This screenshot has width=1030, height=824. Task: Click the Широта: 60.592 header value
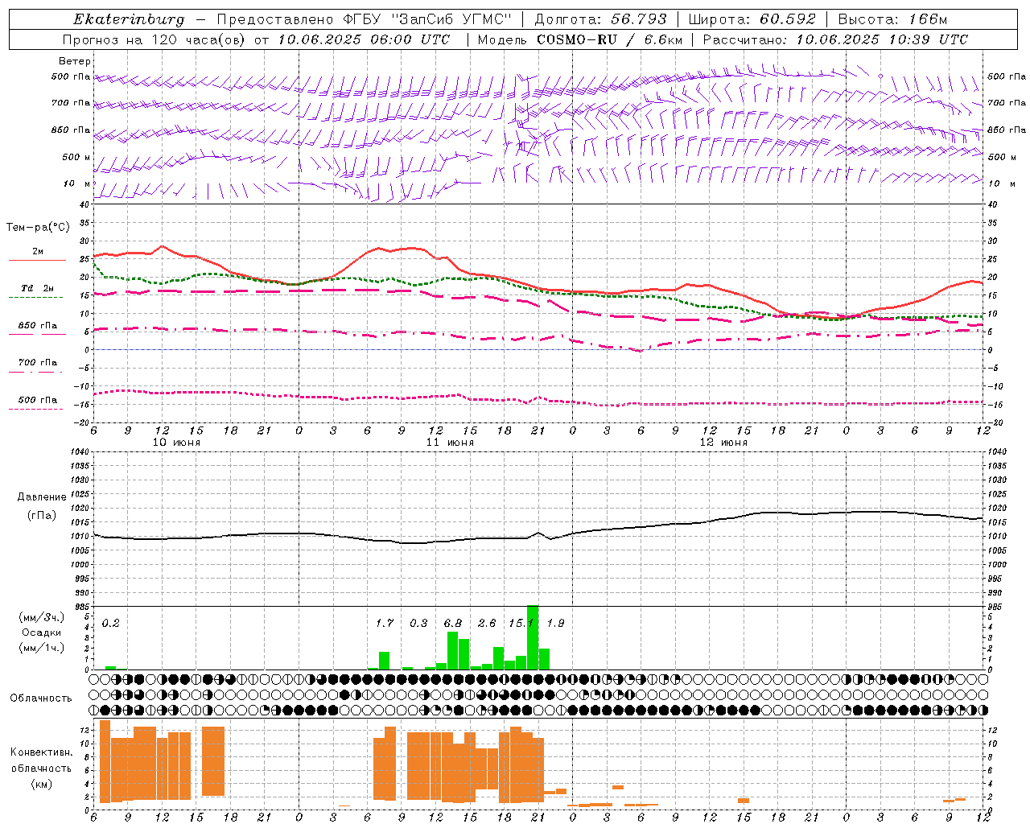(752, 19)
